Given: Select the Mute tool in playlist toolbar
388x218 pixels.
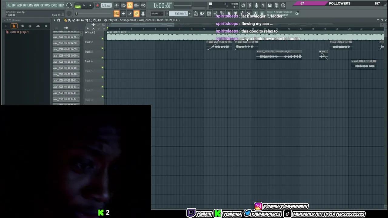Looking at the screenshot, I should 78,20.
